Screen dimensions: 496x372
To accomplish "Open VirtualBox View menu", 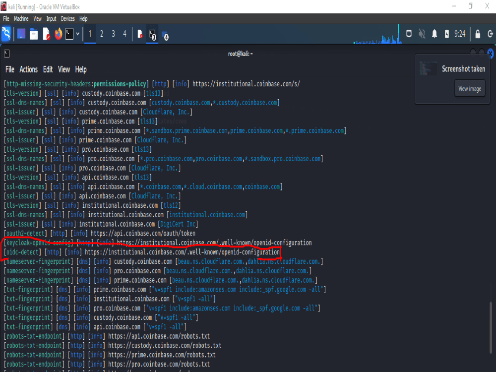I will pos(37,19).
